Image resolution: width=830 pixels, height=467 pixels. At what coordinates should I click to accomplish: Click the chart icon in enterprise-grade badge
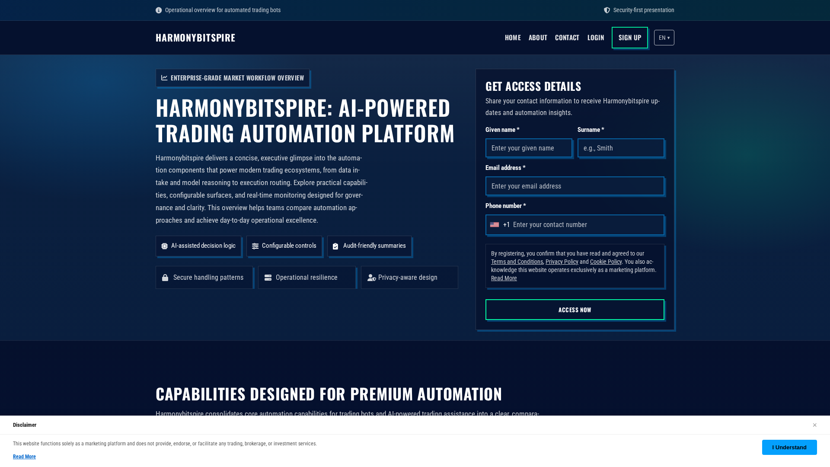164,78
